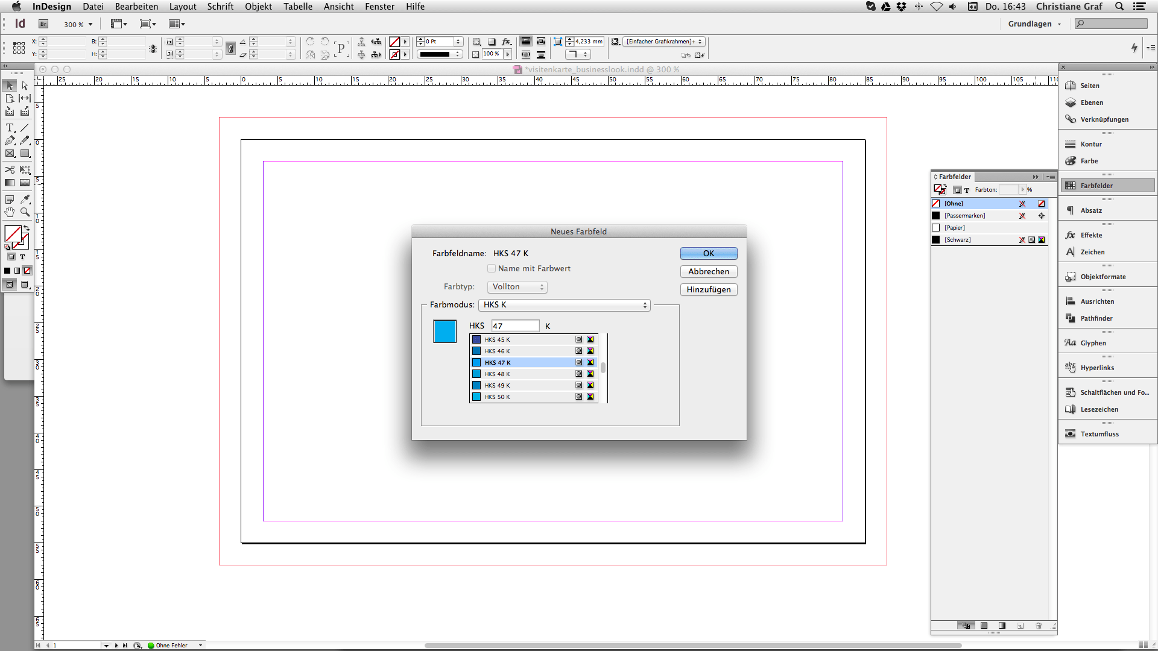Screen dimensions: 1158x651
Task: Click the Hinzufügen button
Action: [x=708, y=290]
